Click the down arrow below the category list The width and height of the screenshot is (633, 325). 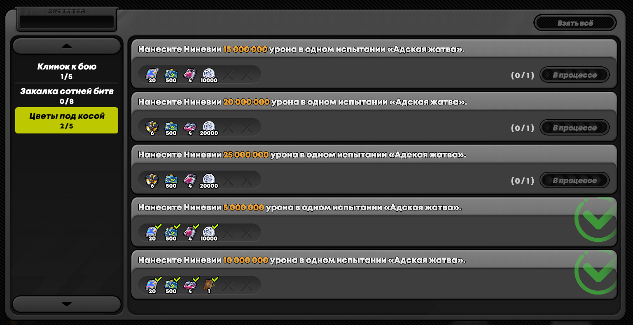tap(67, 304)
